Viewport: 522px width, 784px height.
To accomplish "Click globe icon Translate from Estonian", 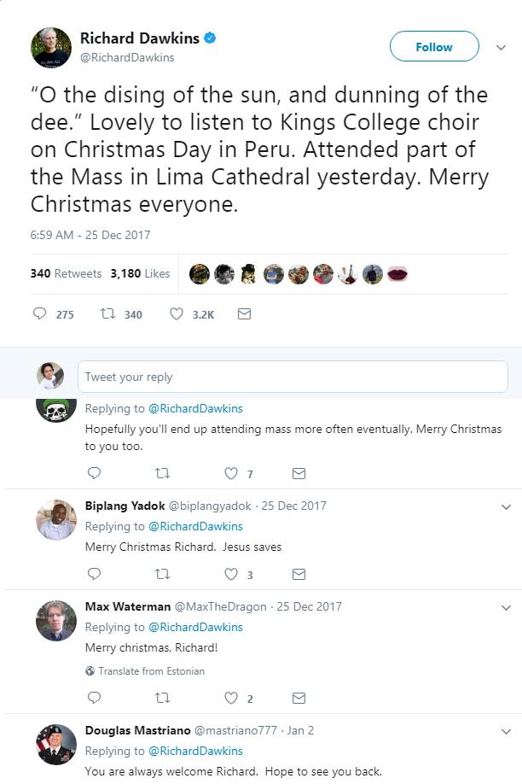I will (x=90, y=671).
